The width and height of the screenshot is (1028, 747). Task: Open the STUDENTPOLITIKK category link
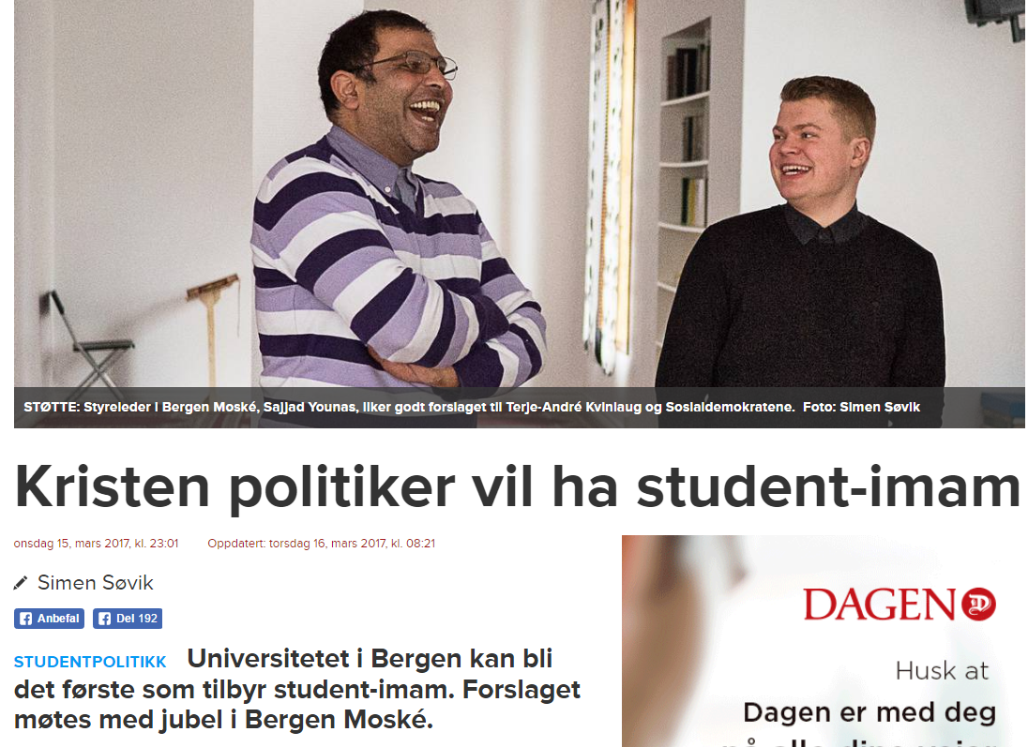[90, 662]
